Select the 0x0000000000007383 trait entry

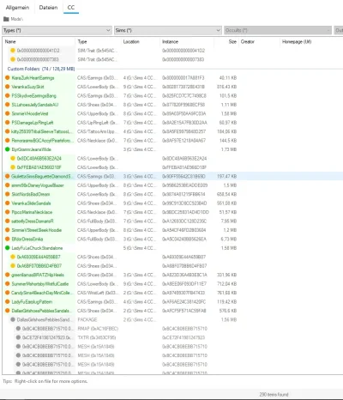click(x=38, y=59)
